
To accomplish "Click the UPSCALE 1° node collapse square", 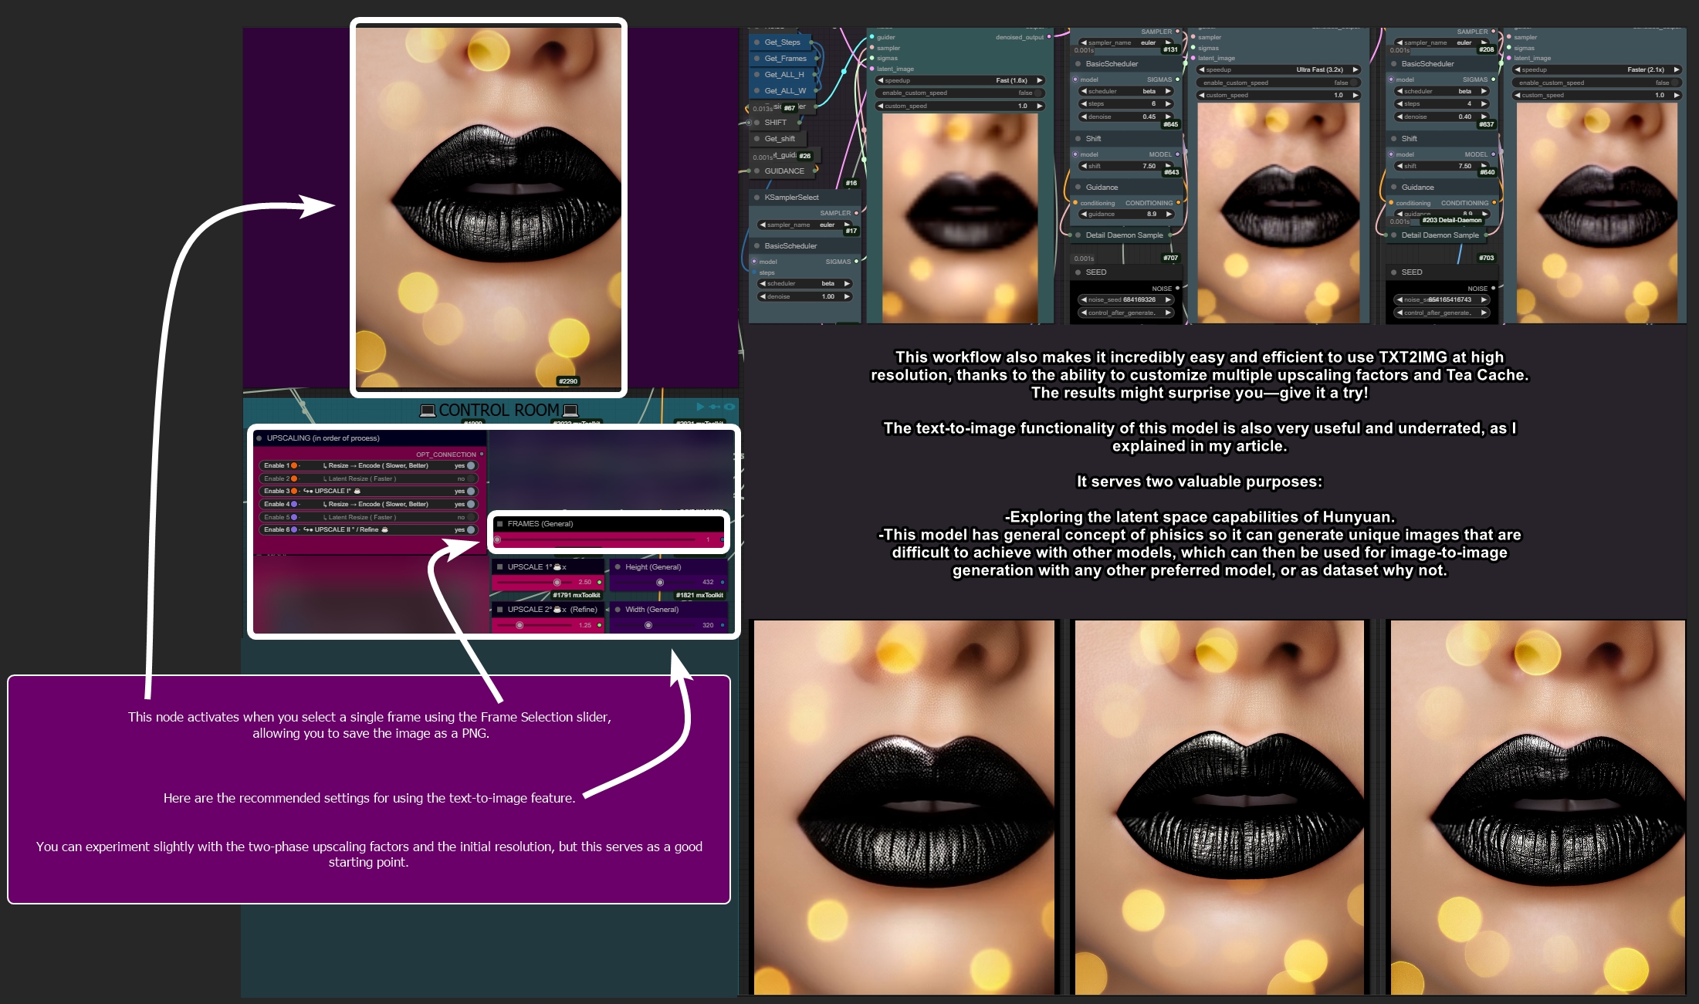I will (500, 567).
